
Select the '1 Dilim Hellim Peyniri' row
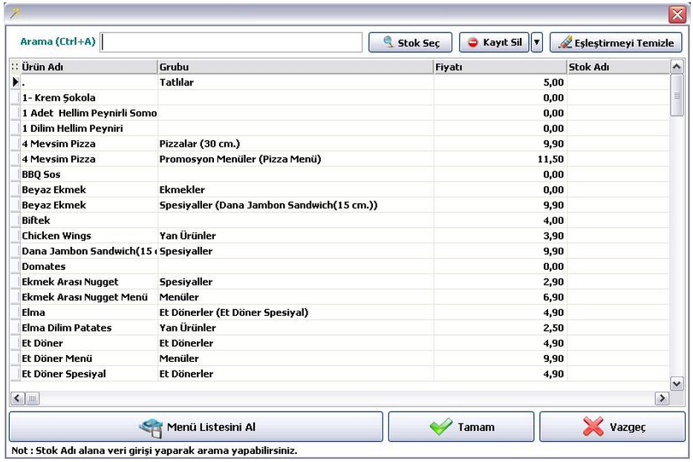tap(340, 128)
